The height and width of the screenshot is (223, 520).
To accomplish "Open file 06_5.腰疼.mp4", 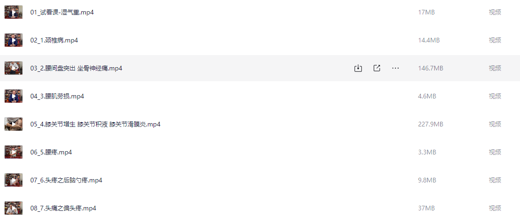I will coord(51,152).
